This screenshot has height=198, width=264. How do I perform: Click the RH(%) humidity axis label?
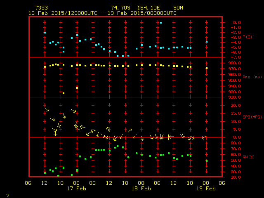[248, 157]
